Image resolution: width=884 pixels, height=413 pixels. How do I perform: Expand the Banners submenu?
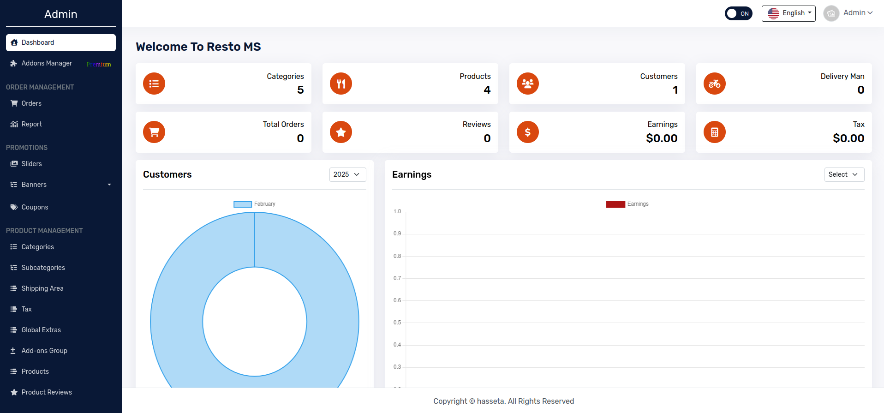point(60,185)
